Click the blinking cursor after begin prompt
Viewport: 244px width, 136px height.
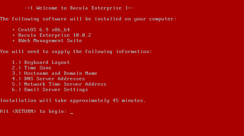pyautogui.click(x=72, y=113)
